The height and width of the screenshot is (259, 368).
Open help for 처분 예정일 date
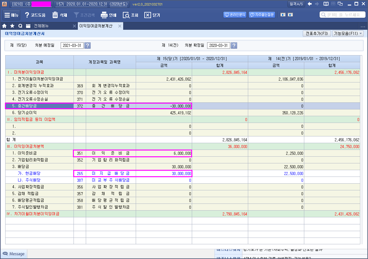[x=87, y=46]
